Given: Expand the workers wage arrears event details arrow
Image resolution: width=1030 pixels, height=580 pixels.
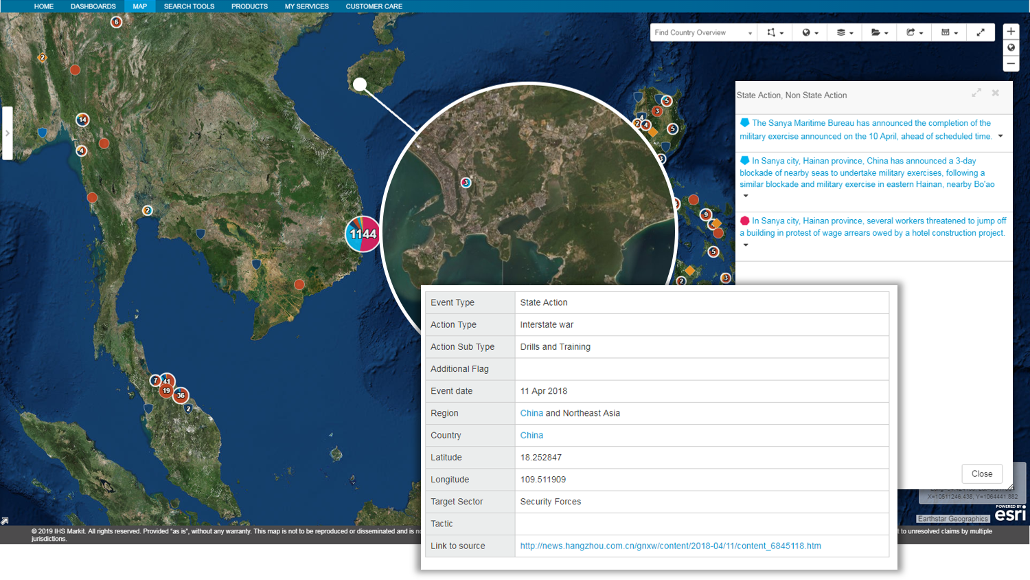Looking at the screenshot, I should point(746,245).
